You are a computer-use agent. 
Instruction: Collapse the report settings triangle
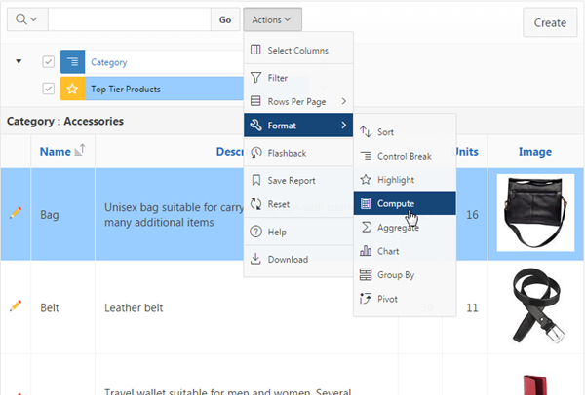point(19,61)
